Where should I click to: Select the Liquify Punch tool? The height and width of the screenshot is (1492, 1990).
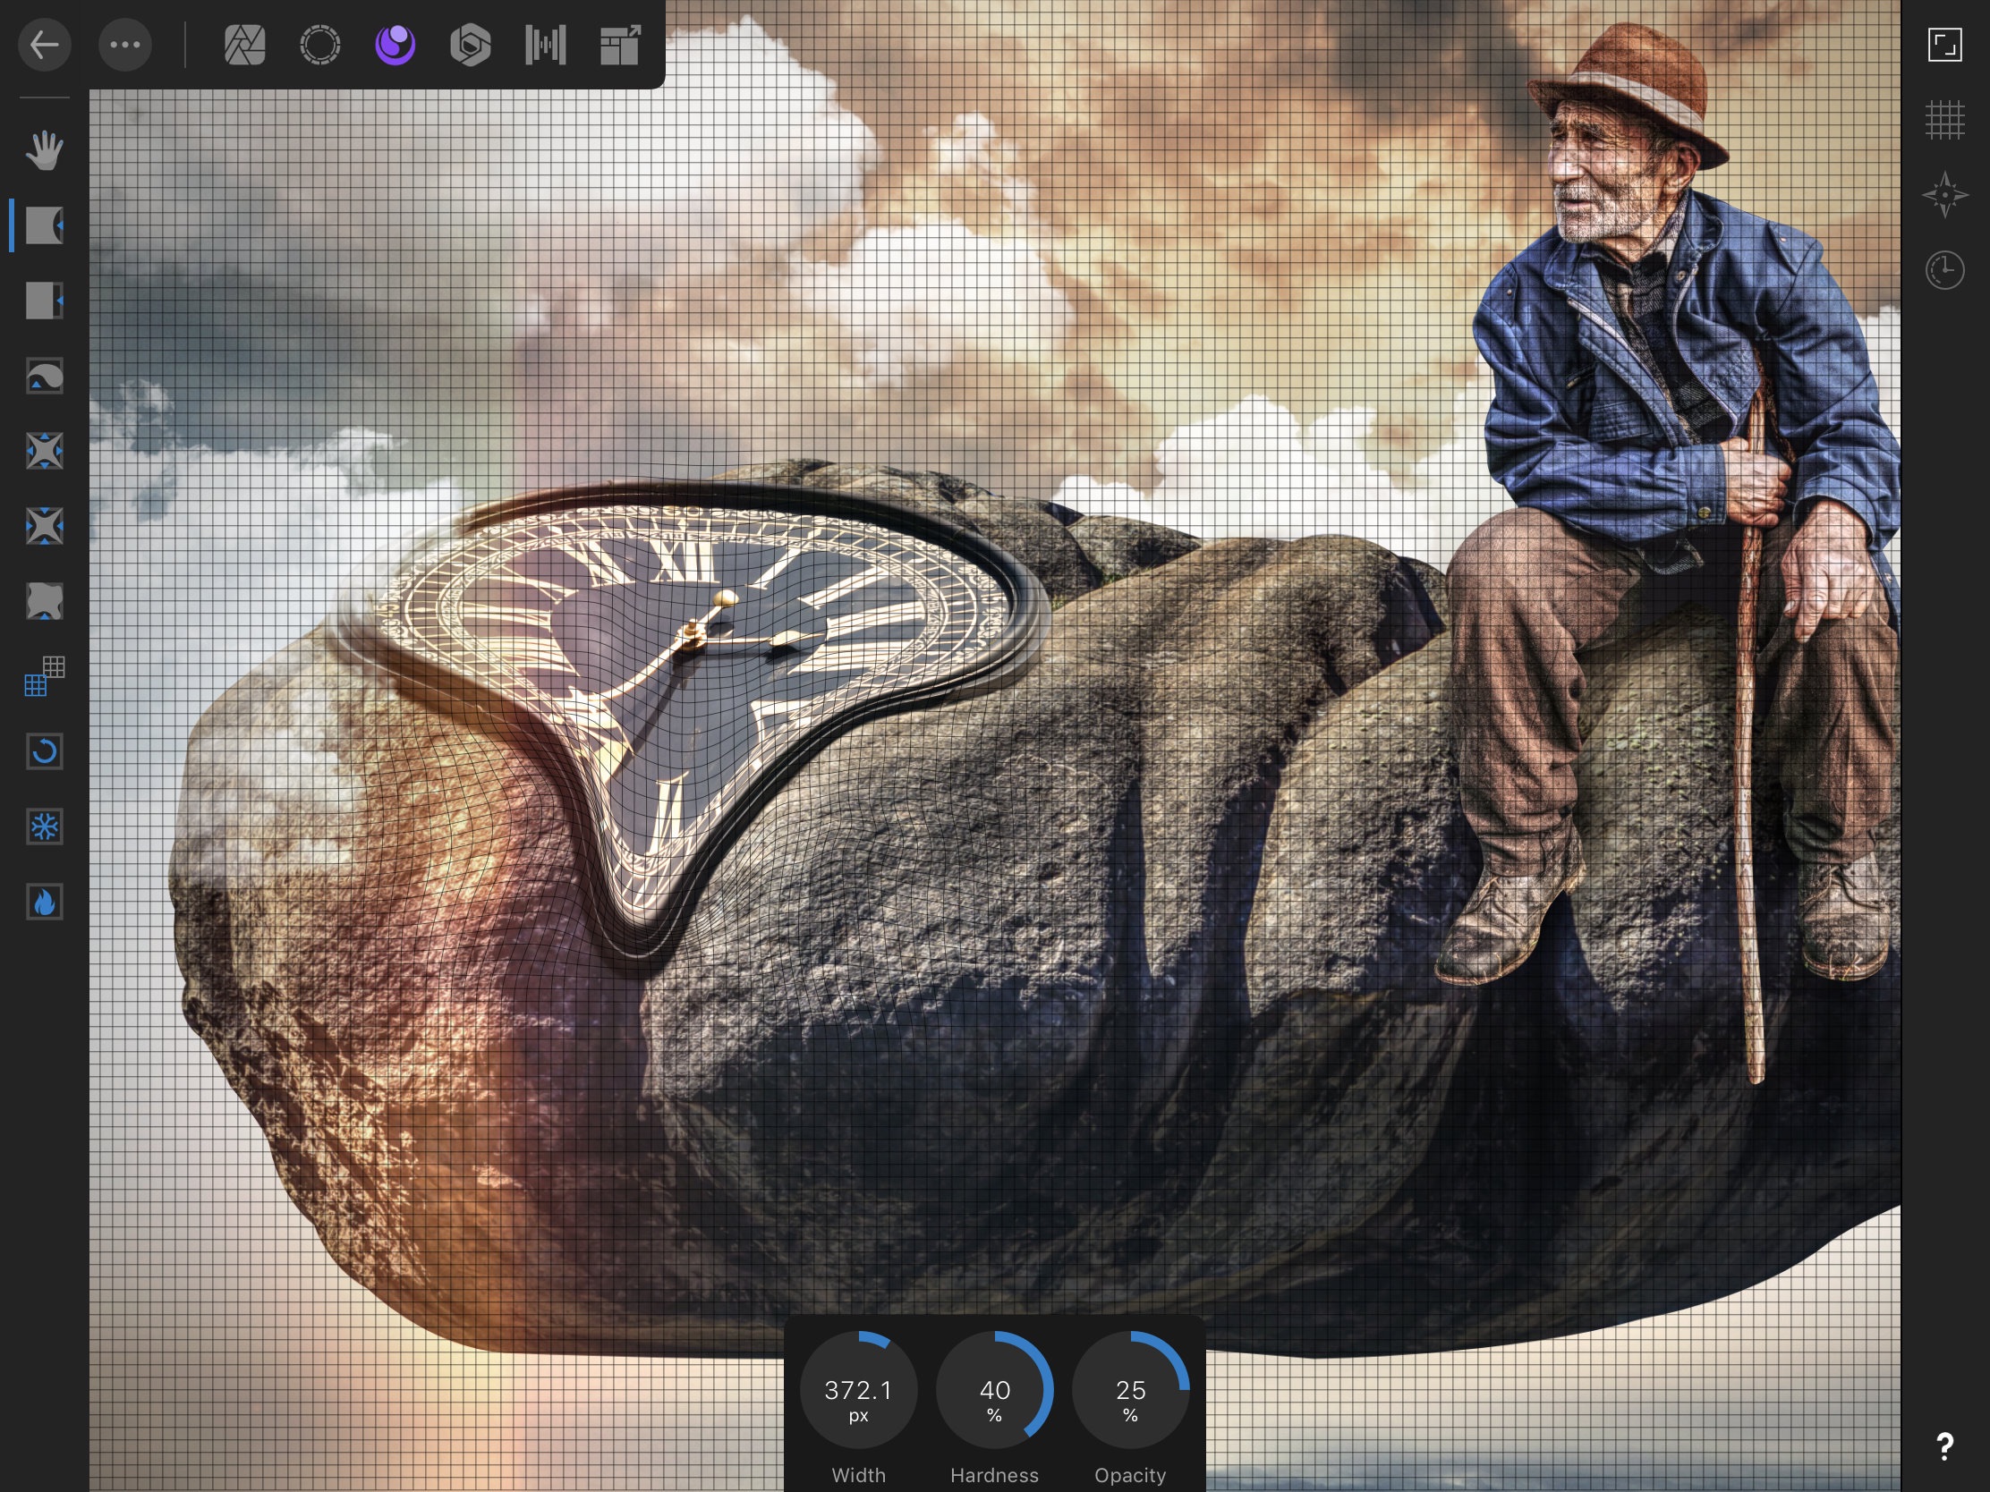coord(44,526)
